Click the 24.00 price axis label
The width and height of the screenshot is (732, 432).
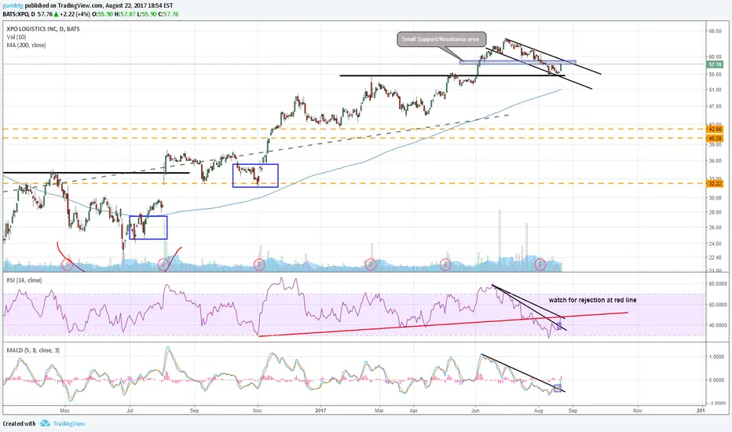click(716, 243)
